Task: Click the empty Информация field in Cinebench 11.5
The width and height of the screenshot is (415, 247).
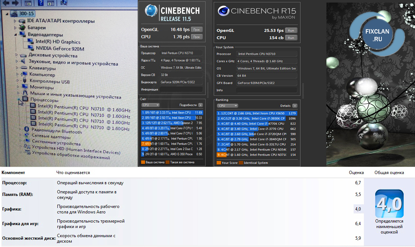Action: [181, 89]
